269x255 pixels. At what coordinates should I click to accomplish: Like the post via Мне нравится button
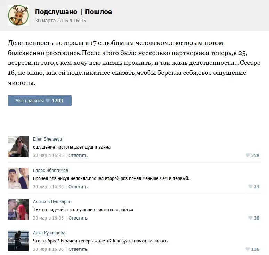[40, 101]
